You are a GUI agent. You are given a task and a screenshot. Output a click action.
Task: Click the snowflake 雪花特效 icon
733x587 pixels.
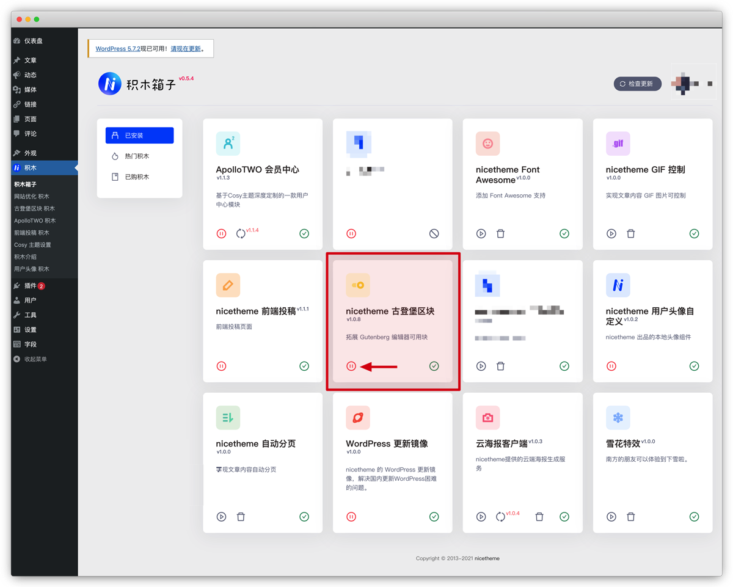point(618,418)
